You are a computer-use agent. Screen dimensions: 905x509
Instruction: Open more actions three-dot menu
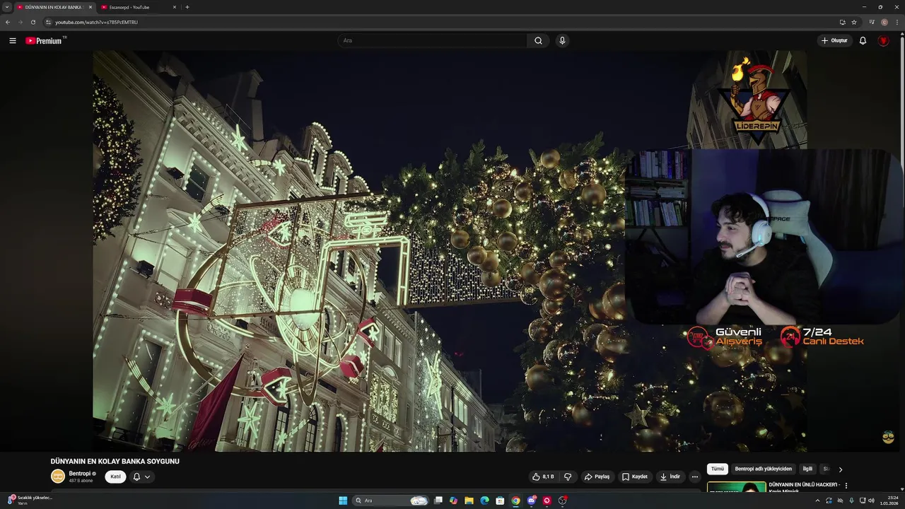click(x=695, y=476)
